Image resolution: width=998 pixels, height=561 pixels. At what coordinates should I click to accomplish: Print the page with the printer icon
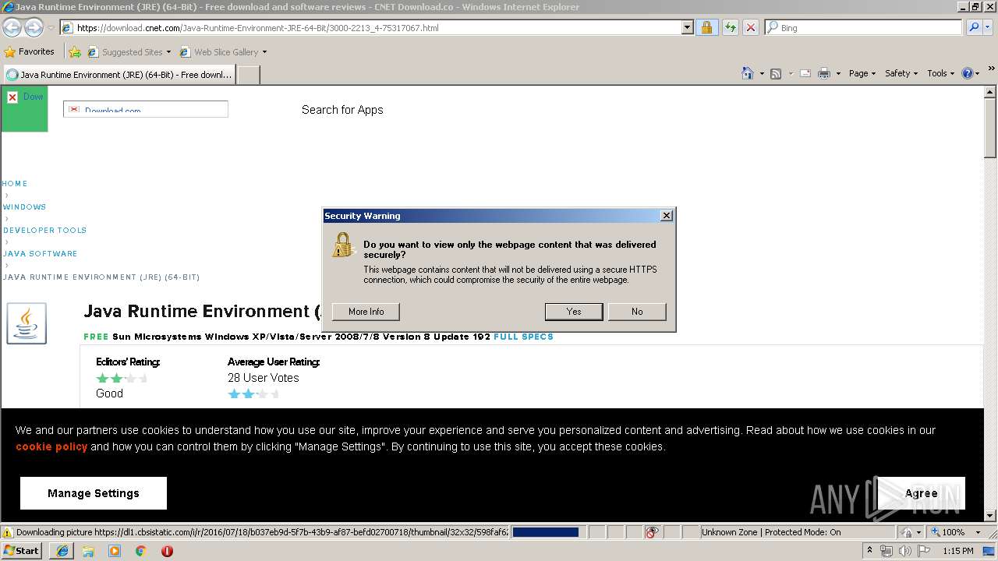click(823, 73)
